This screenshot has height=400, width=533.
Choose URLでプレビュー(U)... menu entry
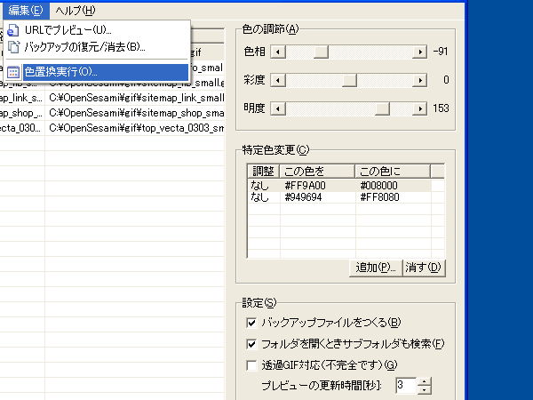(97, 30)
